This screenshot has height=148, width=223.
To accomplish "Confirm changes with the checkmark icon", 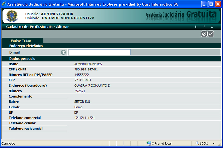I will [211, 34].
